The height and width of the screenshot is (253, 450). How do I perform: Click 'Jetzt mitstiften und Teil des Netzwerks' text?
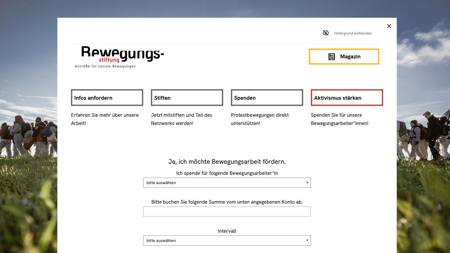[x=181, y=119]
